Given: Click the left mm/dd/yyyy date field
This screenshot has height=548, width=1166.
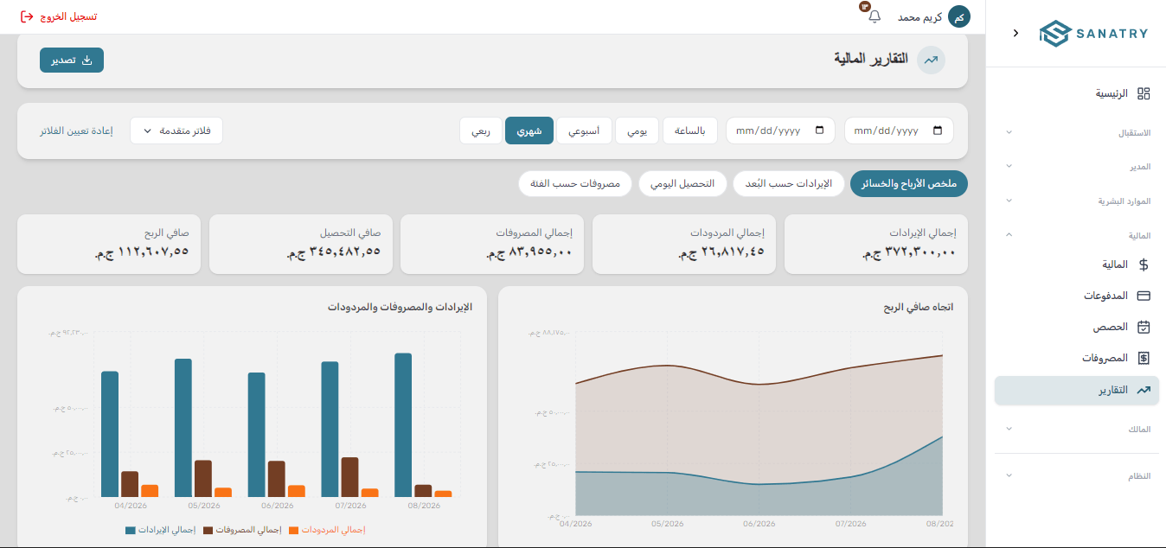Looking at the screenshot, I should [780, 131].
